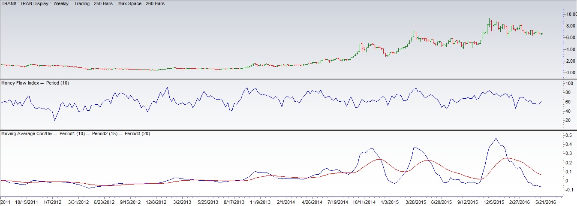Pick the 12/5/2015 date label
This screenshot has height=206, width=577.
pyautogui.click(x=493, y=201)
